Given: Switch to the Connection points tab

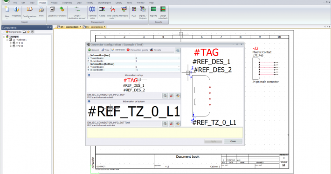Looking at the screenshot, I should (137, 50).
